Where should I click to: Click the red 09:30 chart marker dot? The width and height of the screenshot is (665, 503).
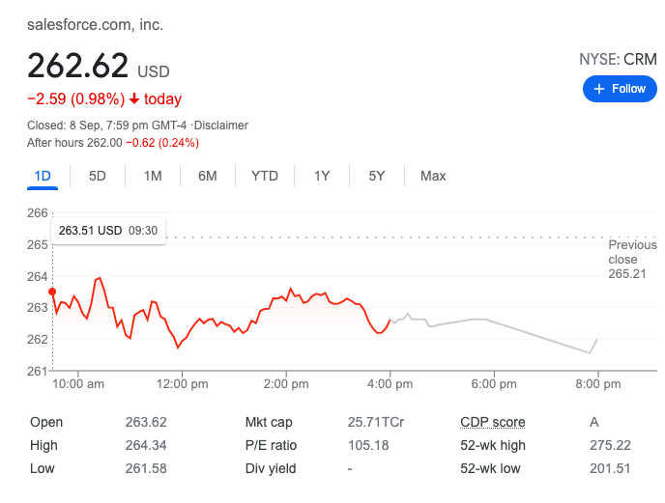52,292
